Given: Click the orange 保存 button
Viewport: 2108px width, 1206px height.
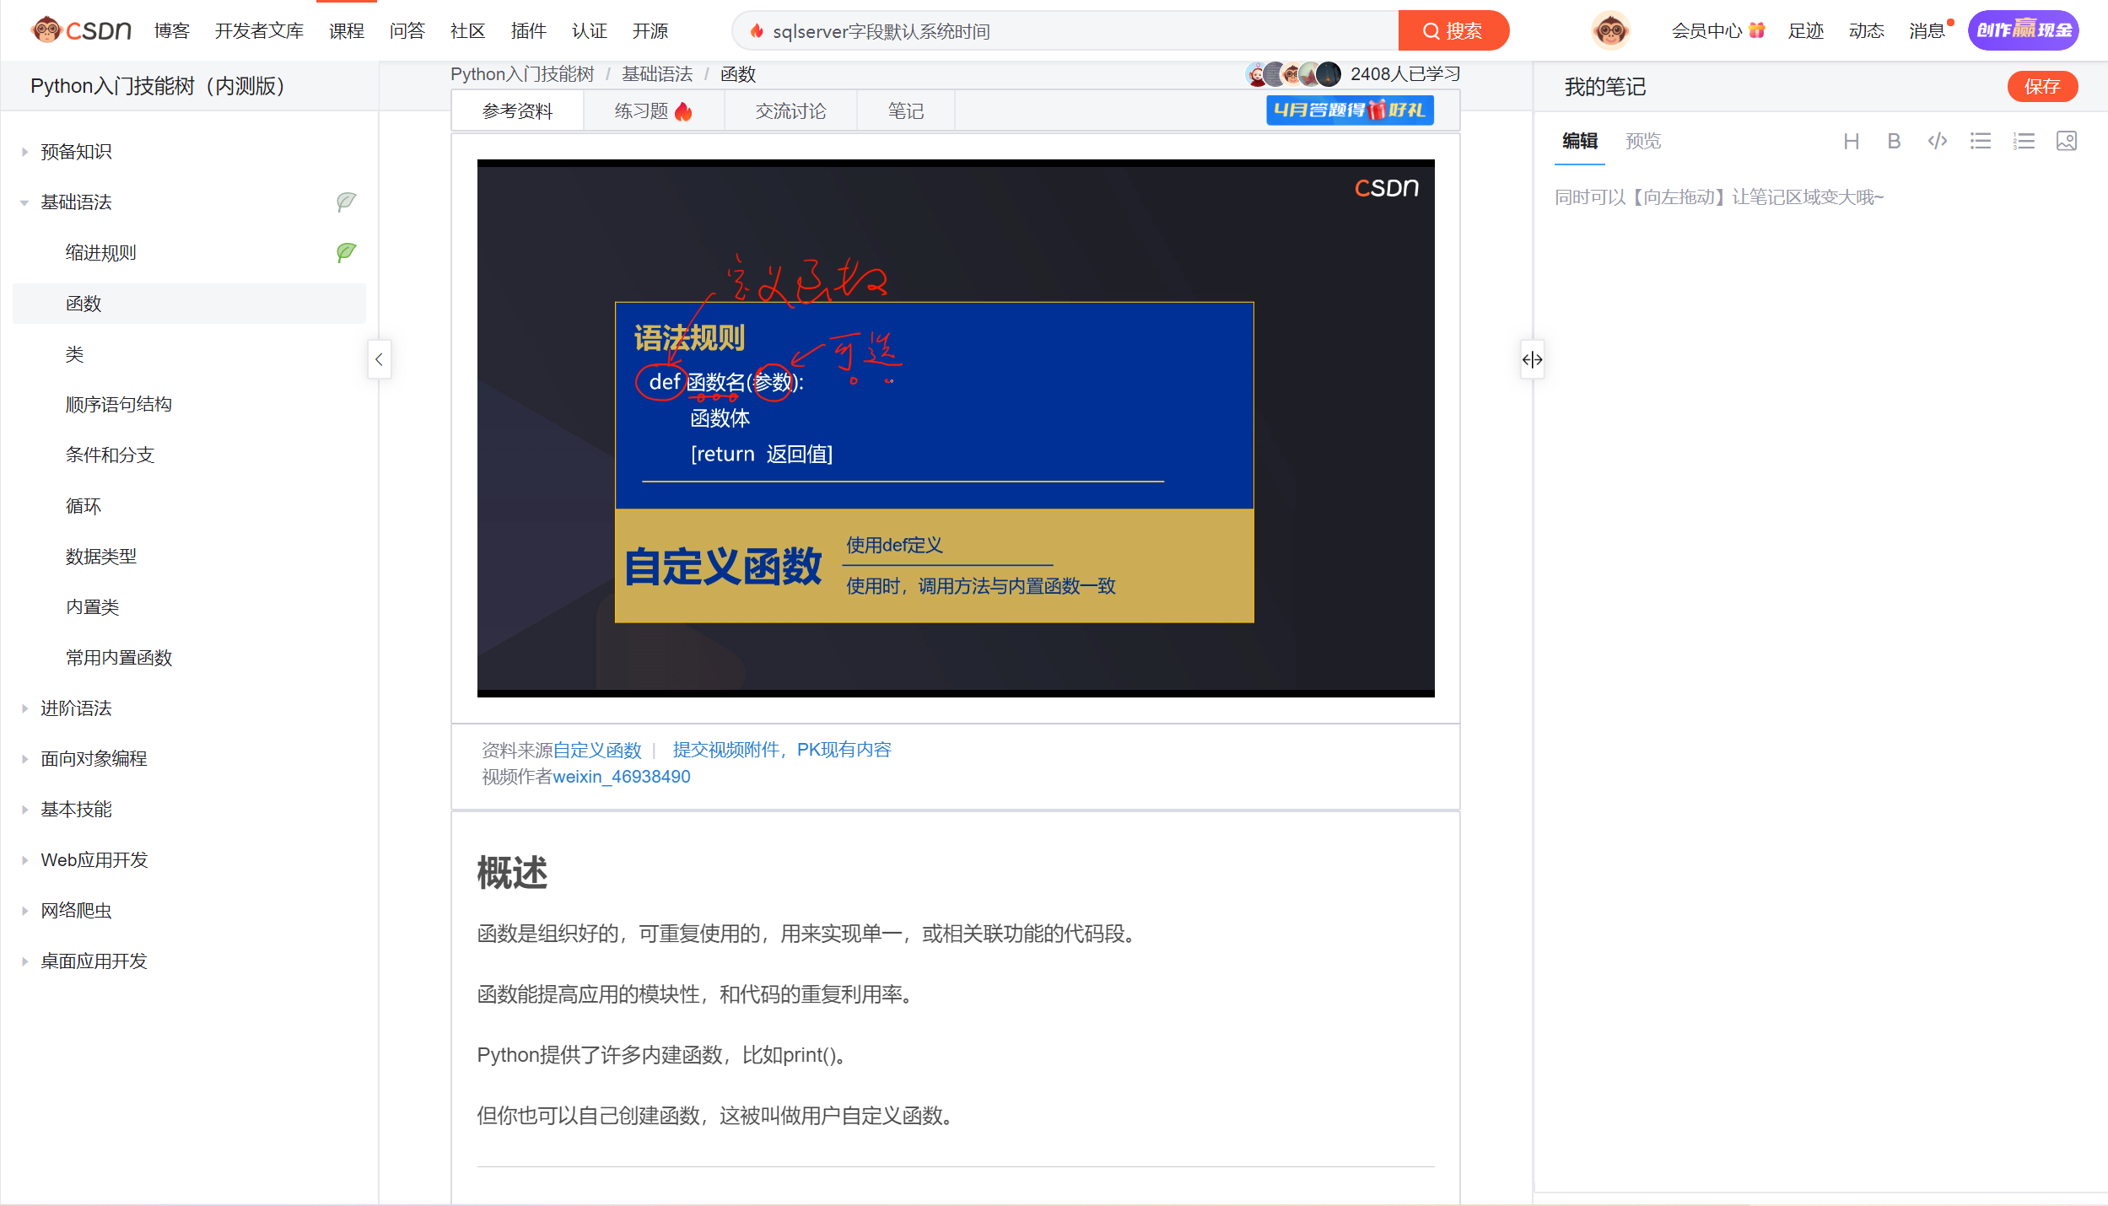Looking at the screenshot, I should click(2041, 86).
